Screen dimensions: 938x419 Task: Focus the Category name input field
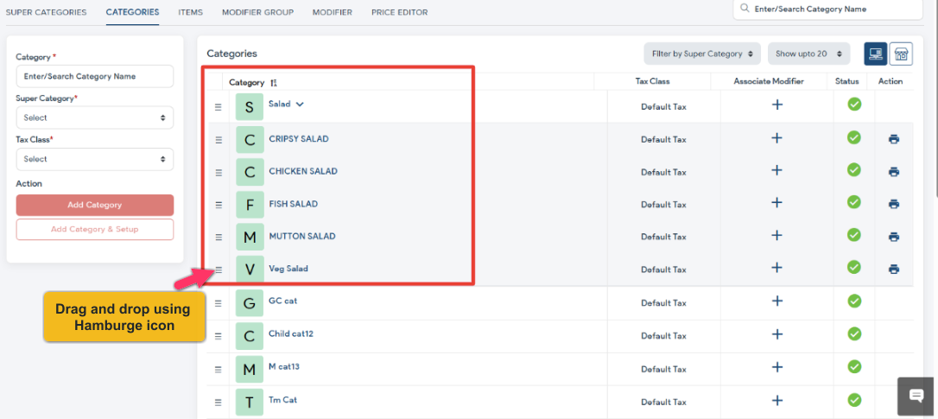coord(94,77)
